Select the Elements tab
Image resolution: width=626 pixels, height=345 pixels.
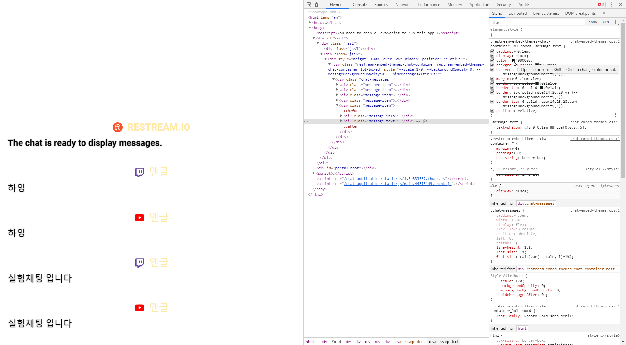click(x=337, y=4)
